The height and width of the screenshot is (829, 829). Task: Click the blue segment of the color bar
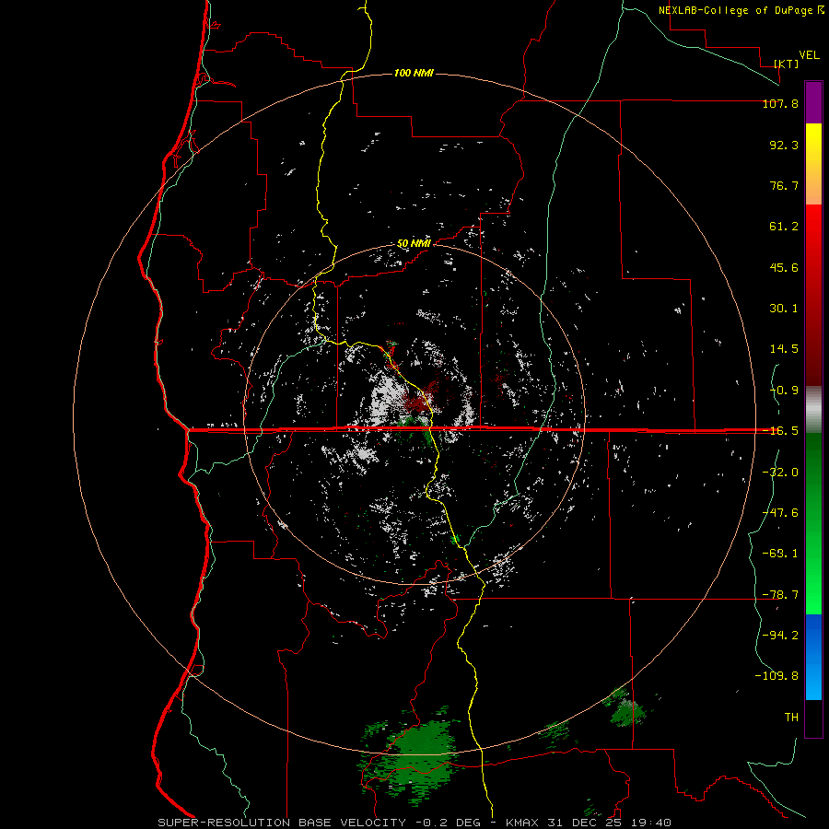[813, 657]
